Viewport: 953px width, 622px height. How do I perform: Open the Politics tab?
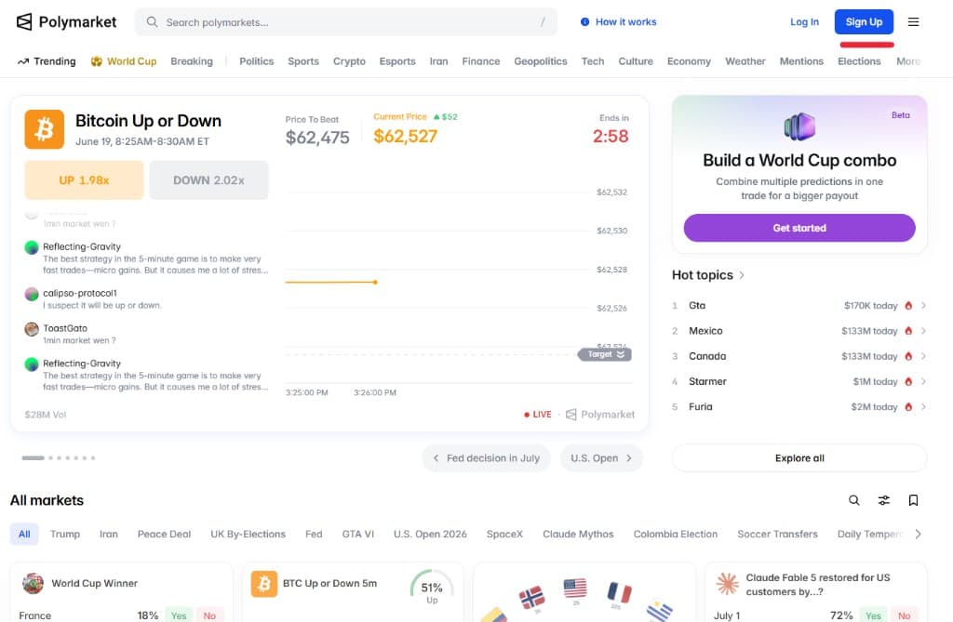pos(257,61)
